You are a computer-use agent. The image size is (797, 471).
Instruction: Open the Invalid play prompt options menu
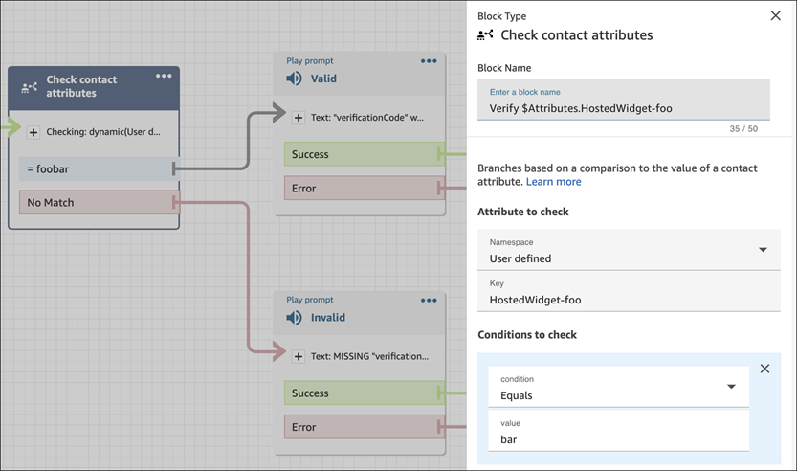(x=429, y=301)
